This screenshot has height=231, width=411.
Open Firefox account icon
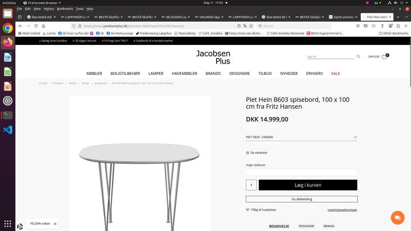[390, 26]
